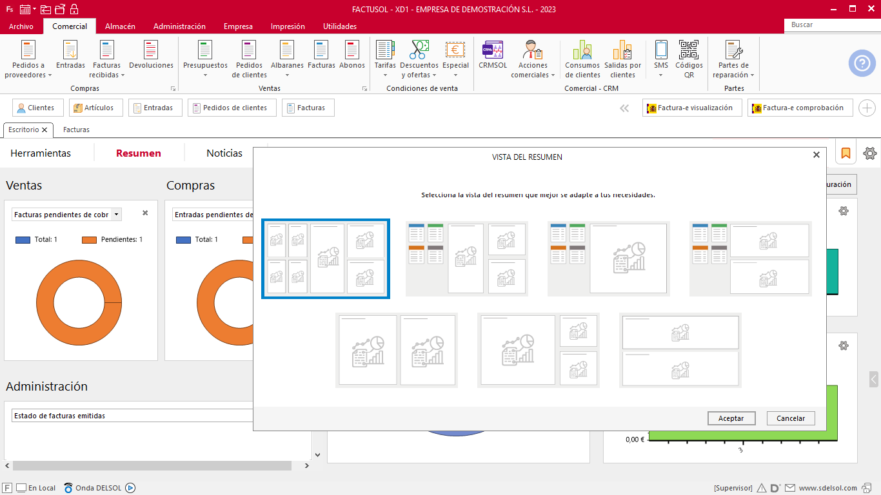Click the Onda DELSOL play icon
This screenshot has height=495, width=881.
[x=130, y=488]
